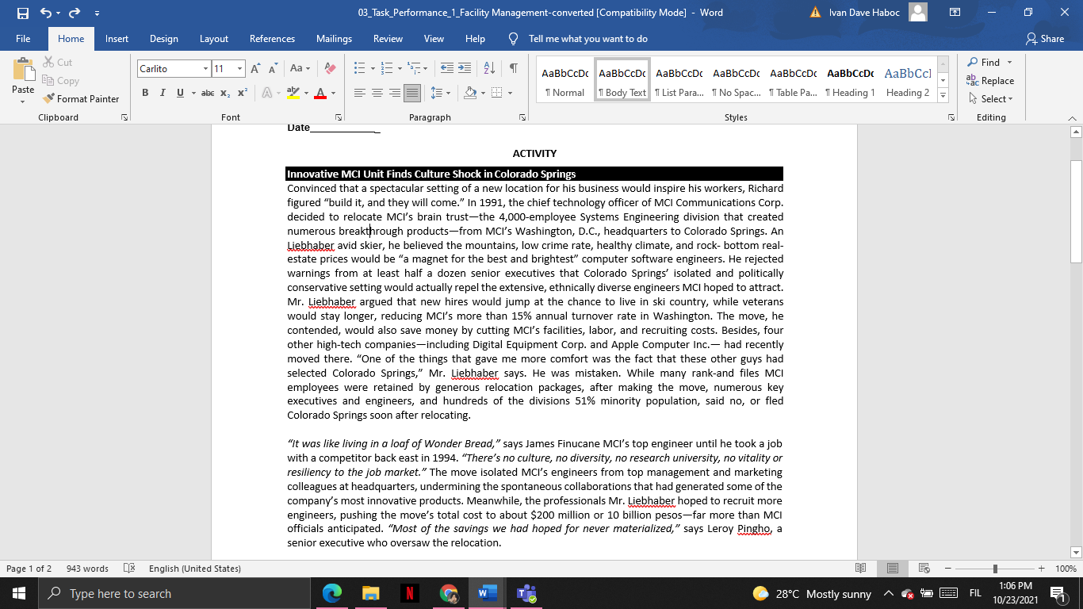Open the font name dropdown
The height and width of the screenshot is (609, 1083).
(205, 69)
